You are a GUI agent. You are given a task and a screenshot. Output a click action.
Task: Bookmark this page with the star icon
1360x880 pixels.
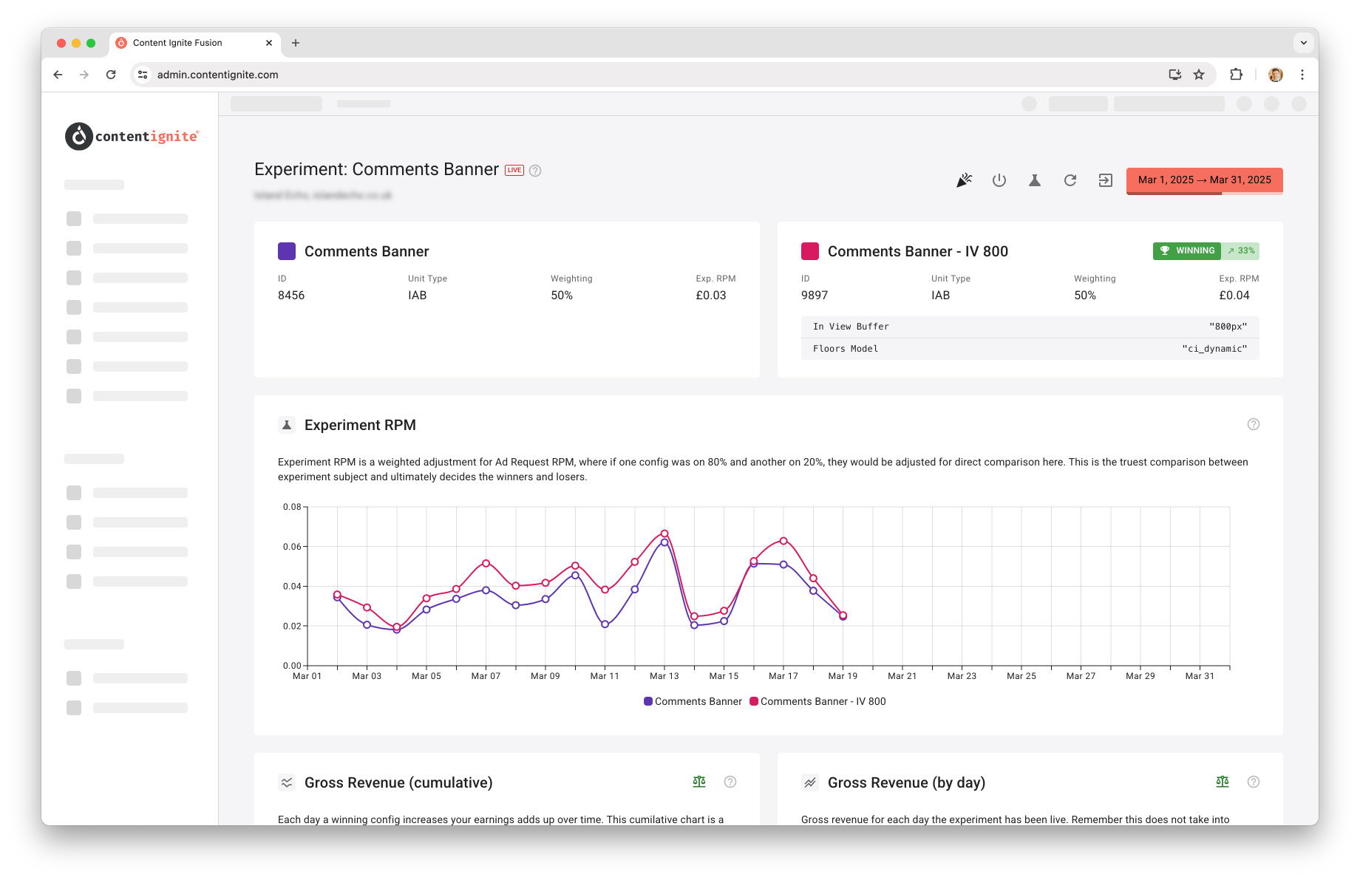[x=1199, y=75]
